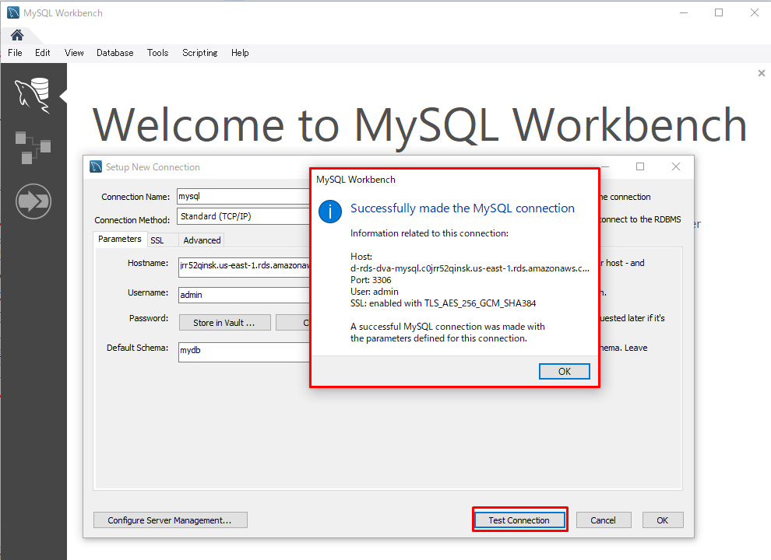The image size is (771, 560).
Task: Click the Username text field
Action: [243, 296]
